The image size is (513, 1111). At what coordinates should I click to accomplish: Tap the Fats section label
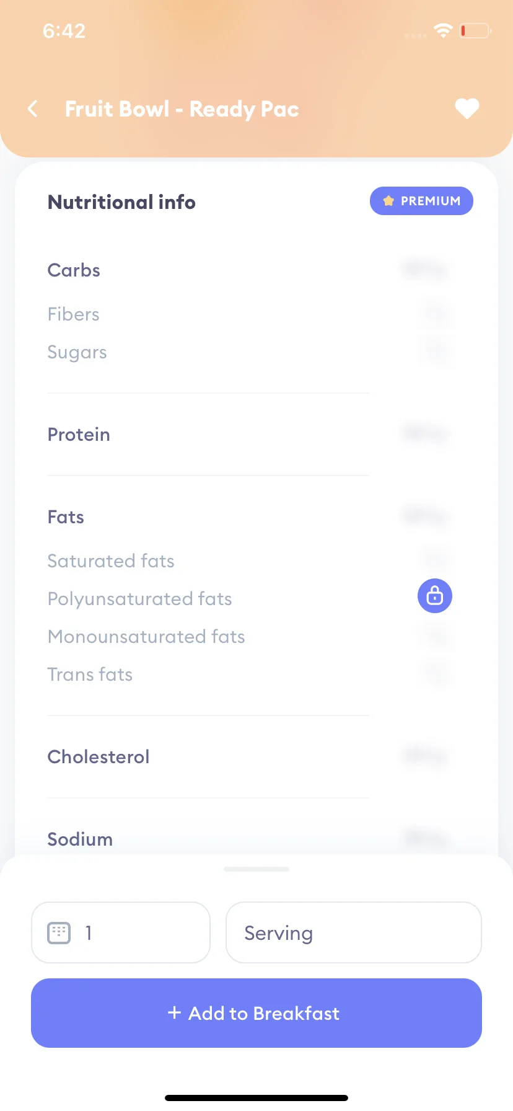pyautogui.click(x=66, y=517)
